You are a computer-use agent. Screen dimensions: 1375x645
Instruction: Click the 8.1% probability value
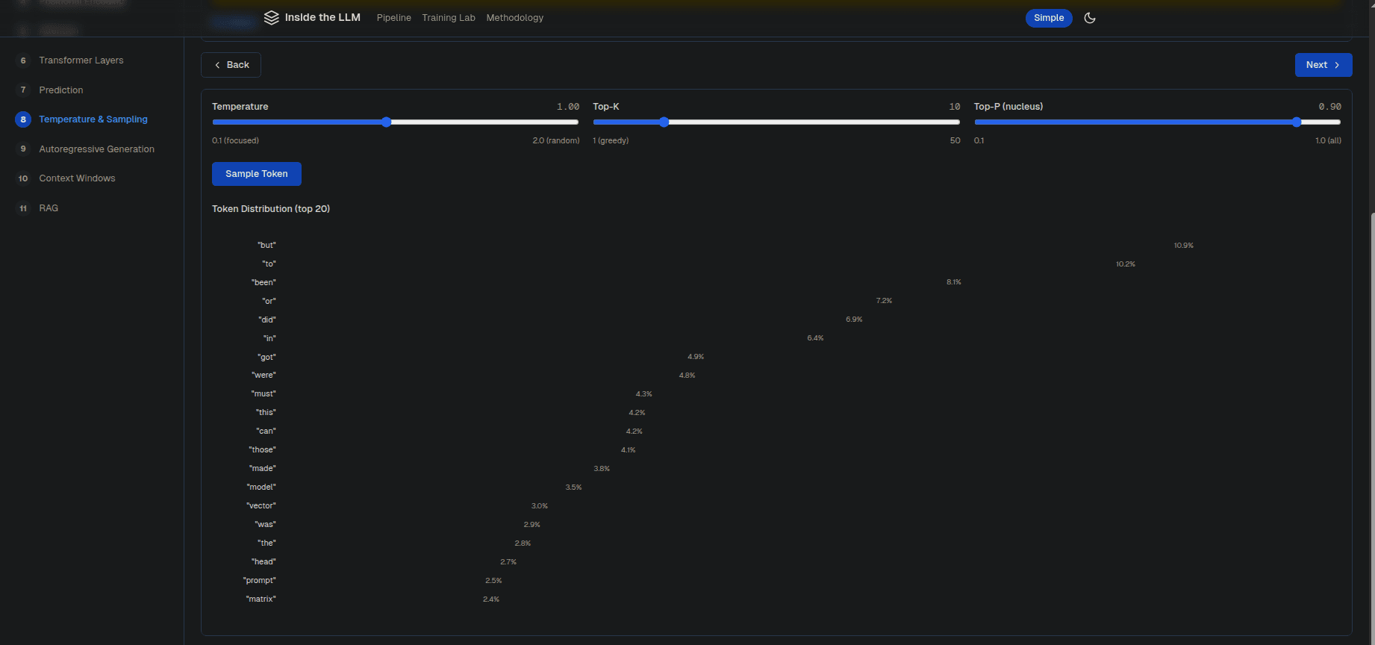[954, 282]
